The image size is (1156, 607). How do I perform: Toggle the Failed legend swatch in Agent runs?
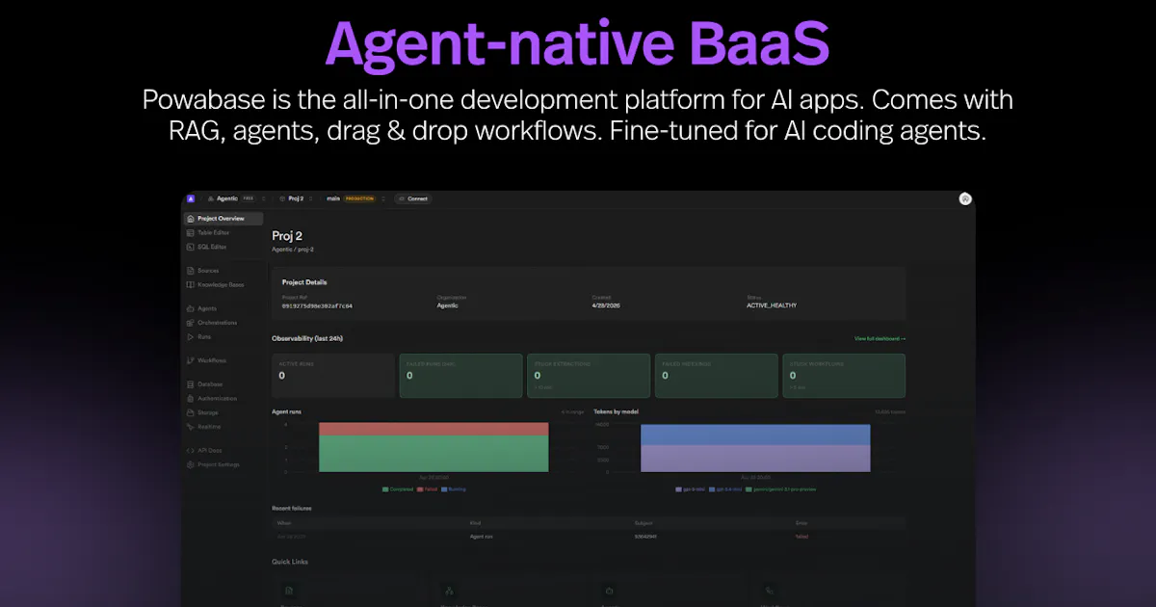(420, 489)
